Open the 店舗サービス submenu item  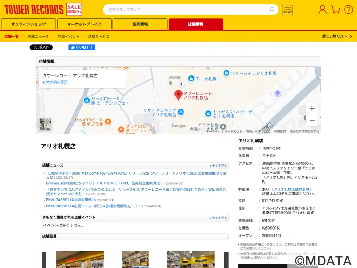click(x=99, y=37)
